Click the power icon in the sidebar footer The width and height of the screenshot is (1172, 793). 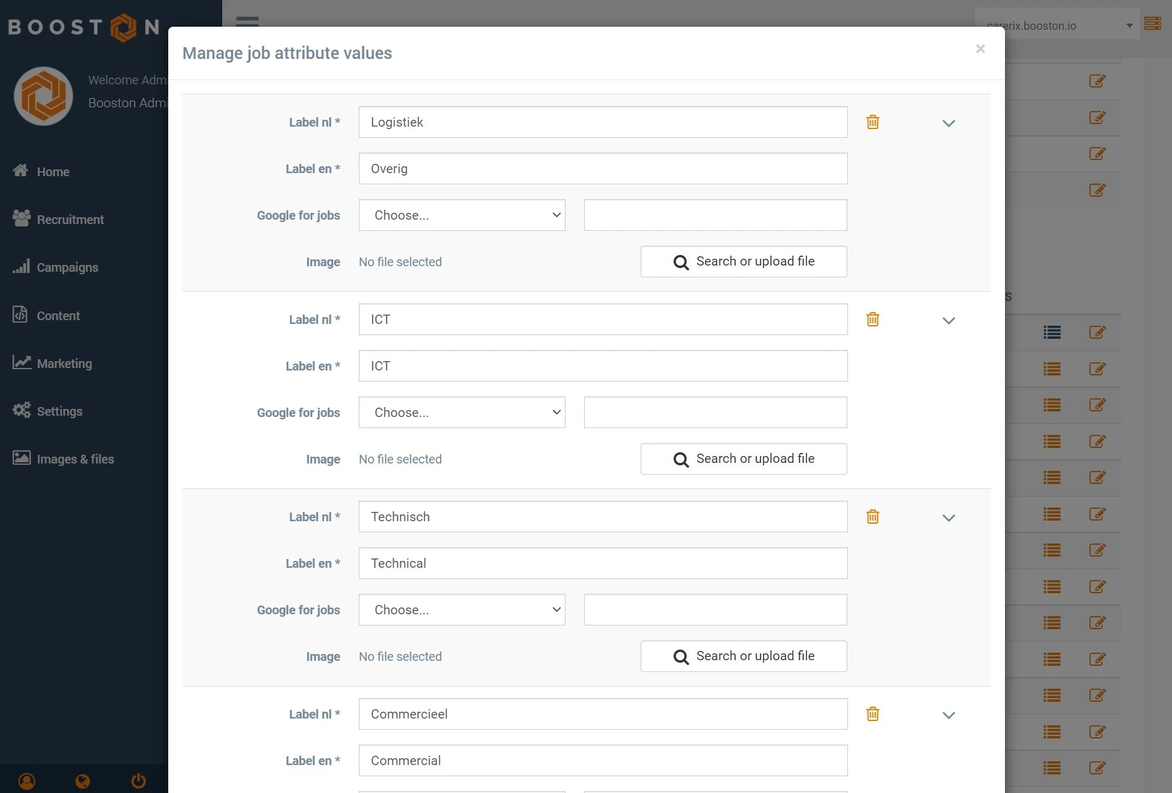click(138, 781)
